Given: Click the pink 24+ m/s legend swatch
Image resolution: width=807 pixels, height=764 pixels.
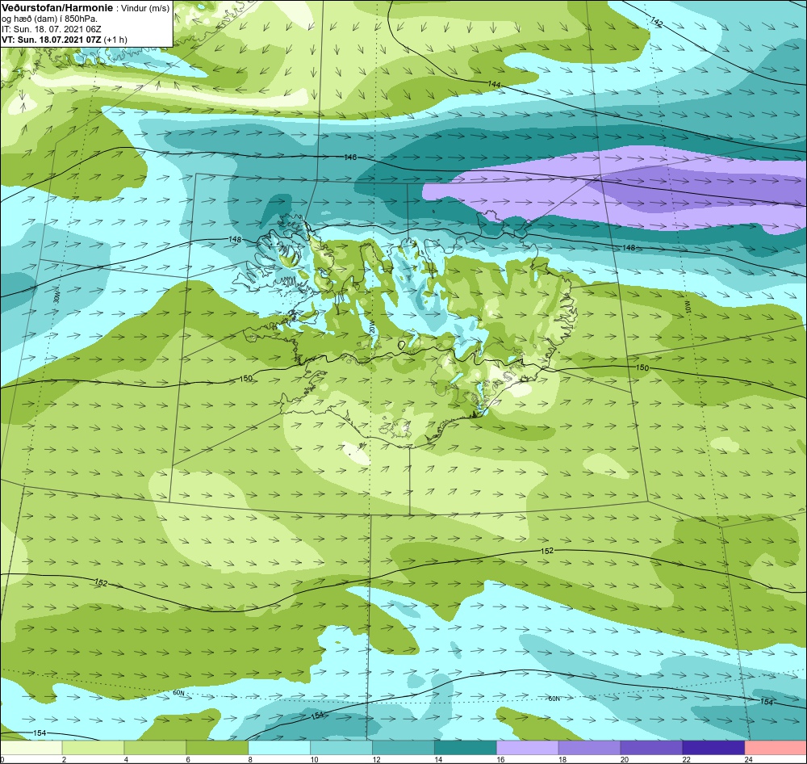Looking at the screenshot, I should coord(776,747).
